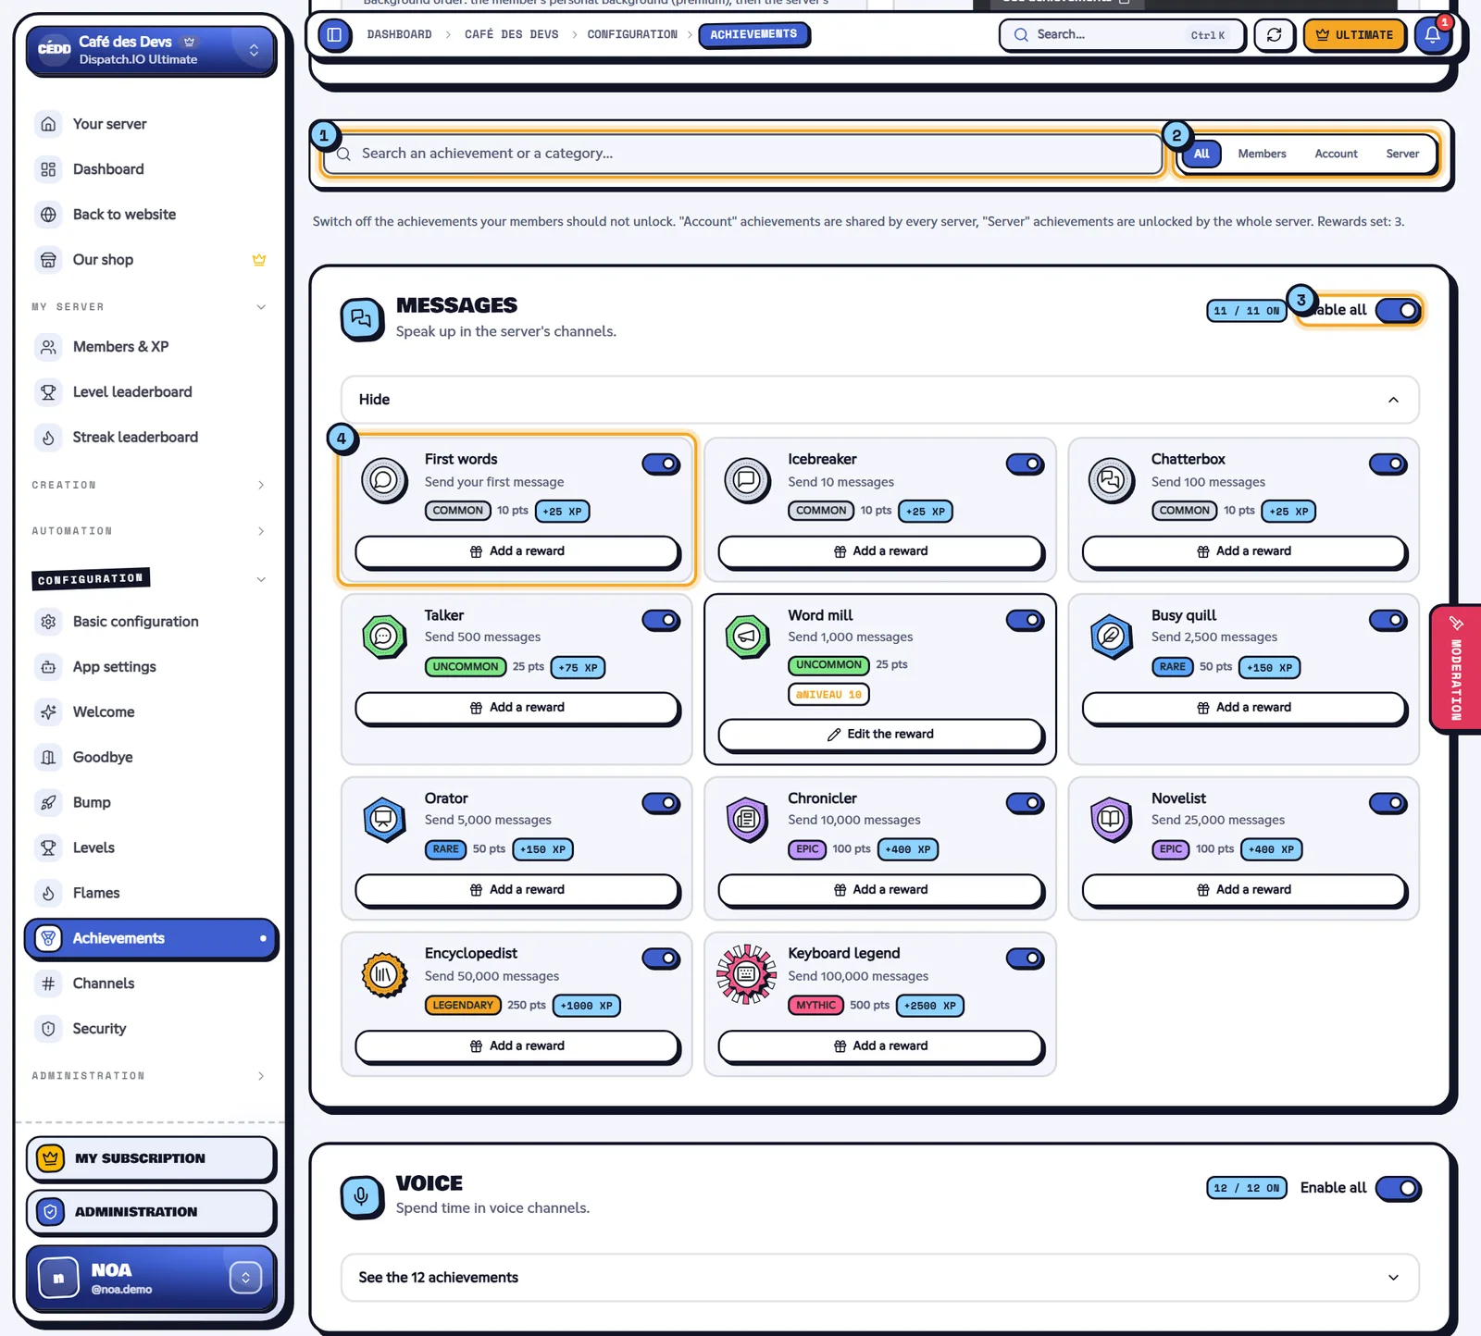Open the NOA user account menu
Image resolution: width=1481 pixels, height=1336 pixels.
151,1279
